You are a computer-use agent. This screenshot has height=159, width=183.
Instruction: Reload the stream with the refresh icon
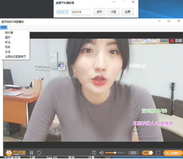pos(39,153)
